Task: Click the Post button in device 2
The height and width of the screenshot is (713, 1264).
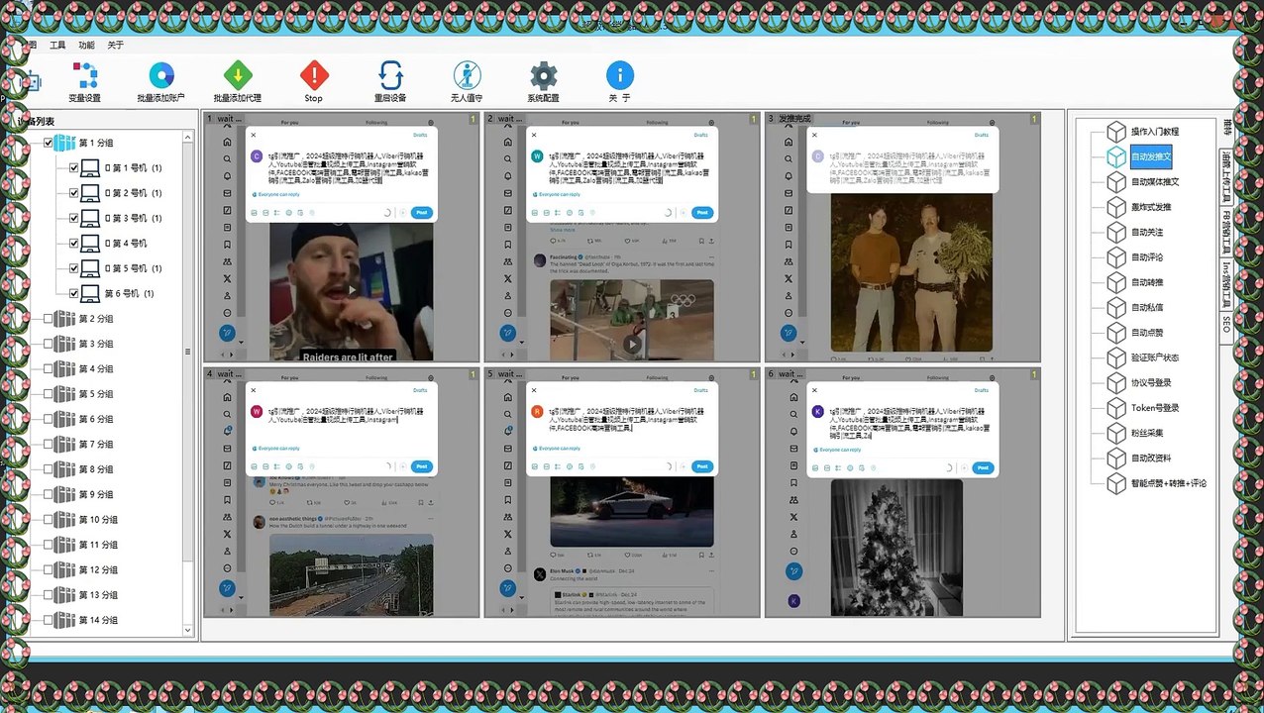Action: 701,212
